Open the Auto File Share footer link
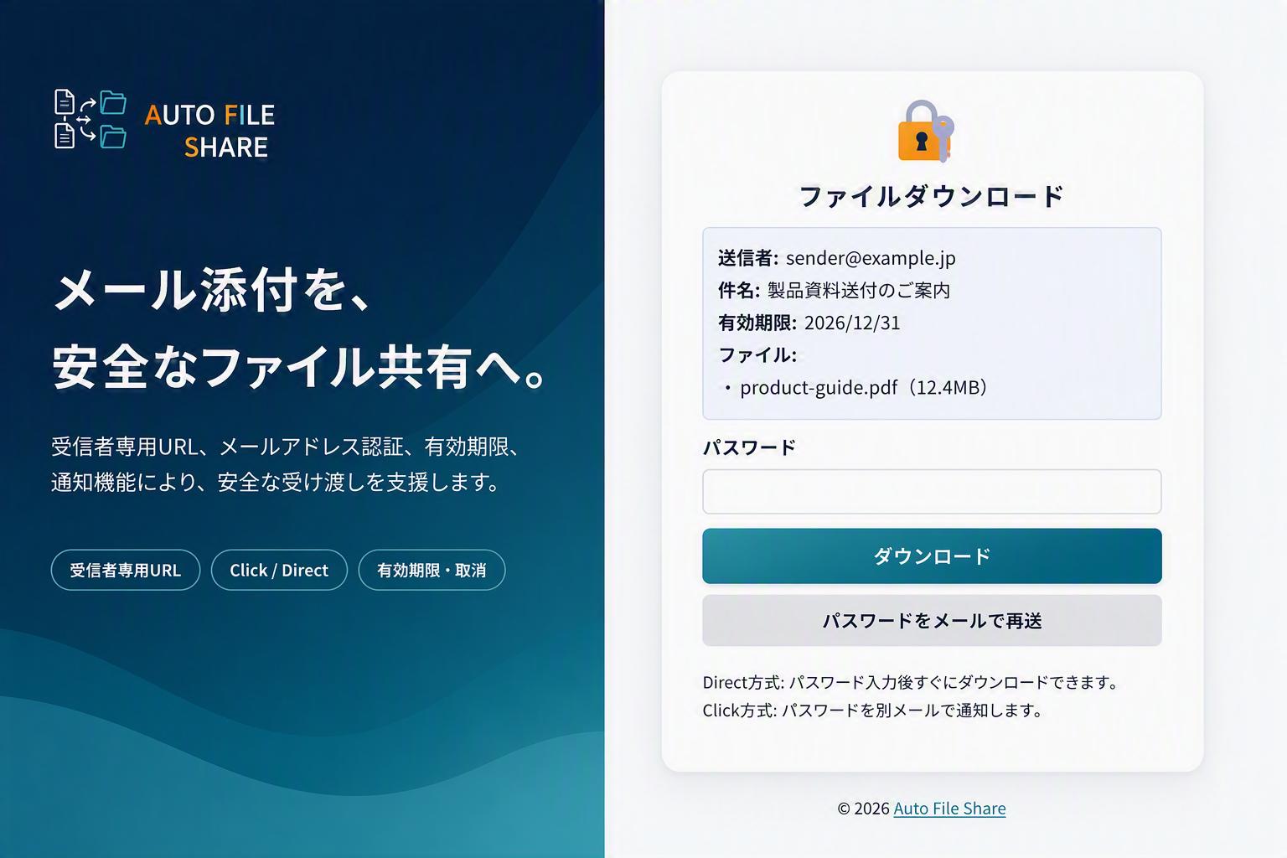This screenshot has width=1287, height=858. (949, 809)
